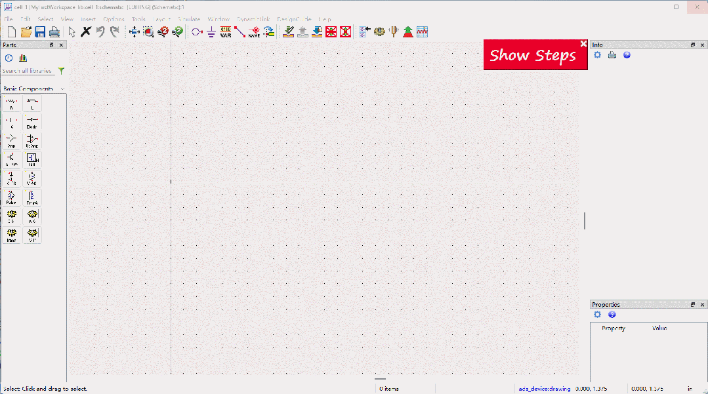708x394 pixels.
Task: Open the Edit menu
Action: click(26, 19)
